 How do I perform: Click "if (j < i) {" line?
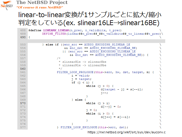coord(82,82)
